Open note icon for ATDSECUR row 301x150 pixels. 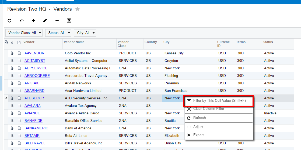19,98
